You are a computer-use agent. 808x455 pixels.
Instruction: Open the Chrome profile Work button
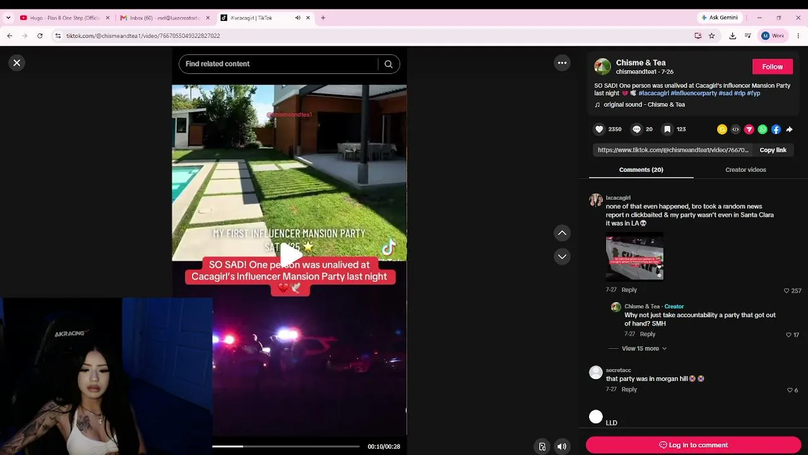(x=773, y=36)
